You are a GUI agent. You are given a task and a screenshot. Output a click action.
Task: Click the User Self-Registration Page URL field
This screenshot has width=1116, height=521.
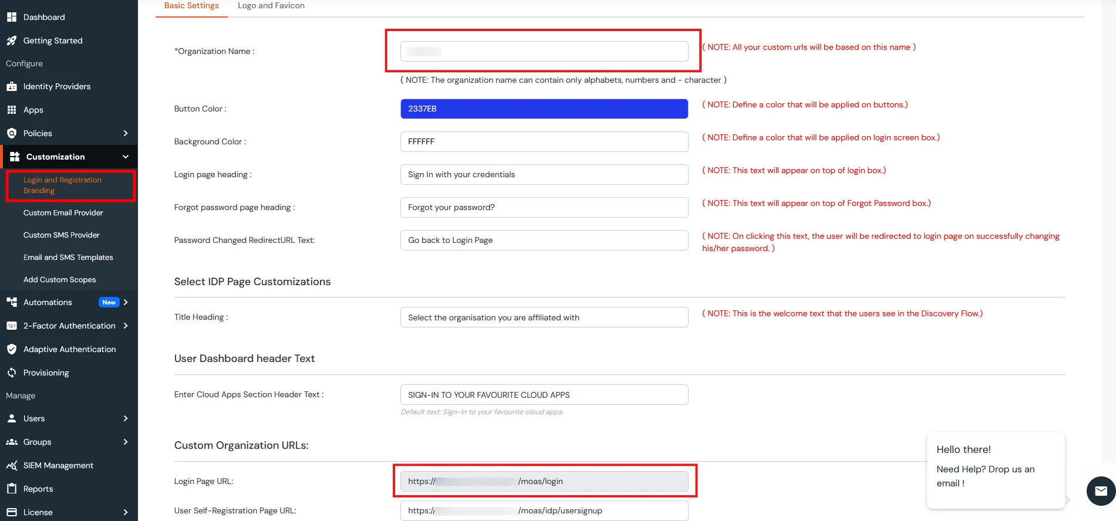[544, 510]
